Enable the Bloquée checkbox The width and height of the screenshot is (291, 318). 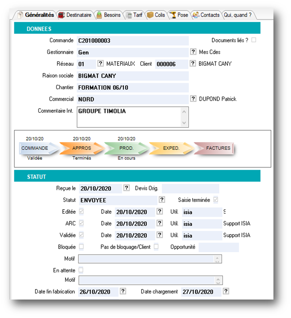point(81,247)
